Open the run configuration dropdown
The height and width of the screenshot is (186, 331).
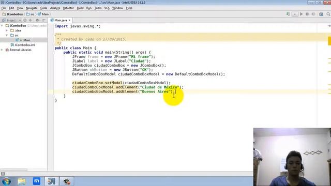pyautogui.click(x=295, y=14)
